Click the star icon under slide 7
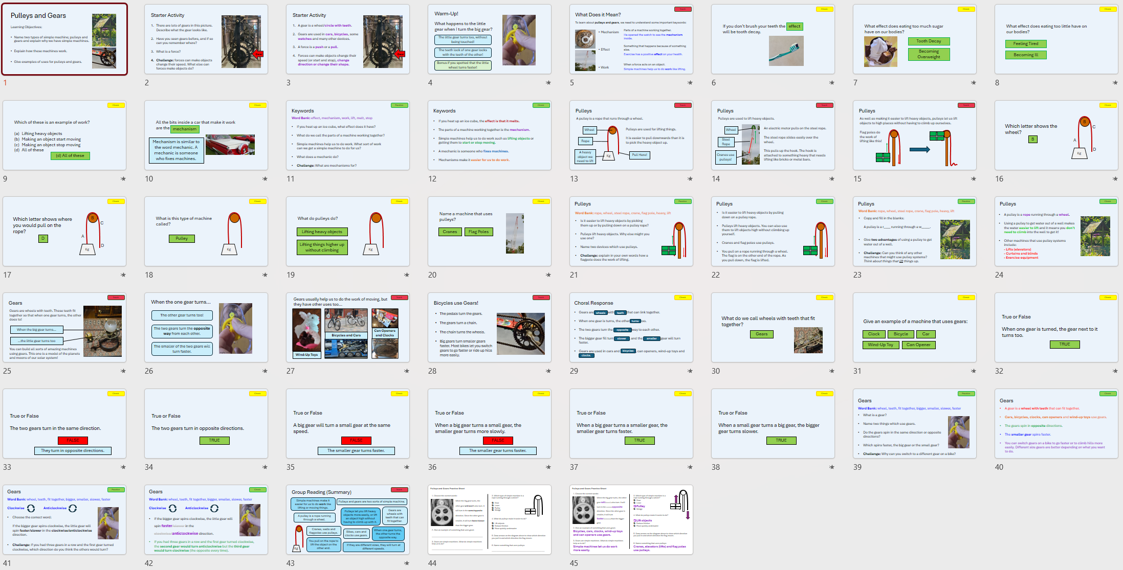 pyautogui.click(x=973, y=83)
